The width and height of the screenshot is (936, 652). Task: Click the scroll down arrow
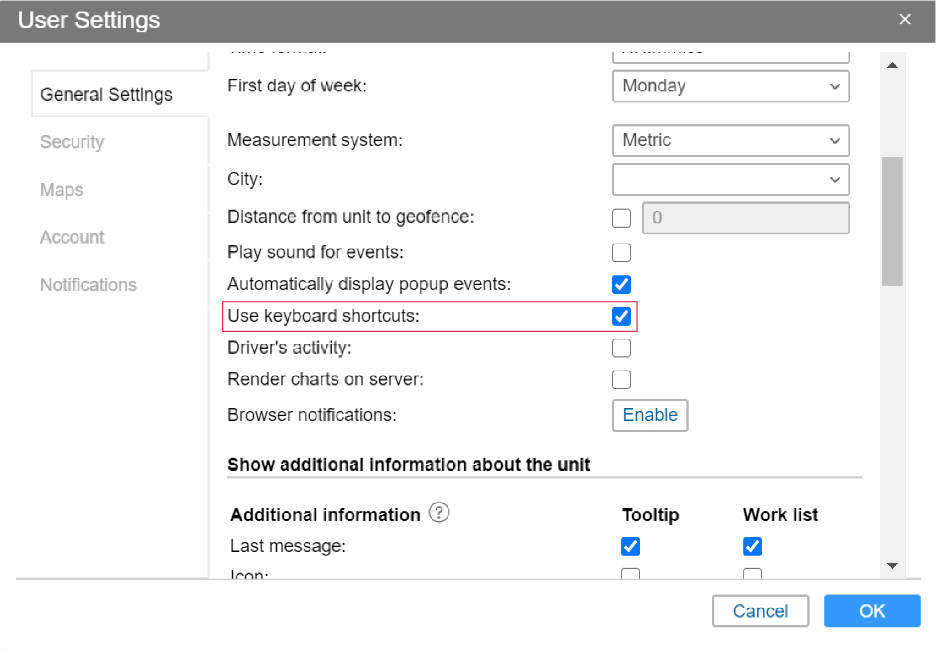click(892, 566)
